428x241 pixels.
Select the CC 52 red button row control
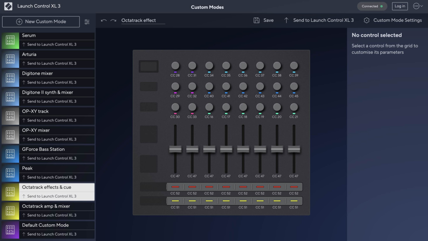click(175, 187)
